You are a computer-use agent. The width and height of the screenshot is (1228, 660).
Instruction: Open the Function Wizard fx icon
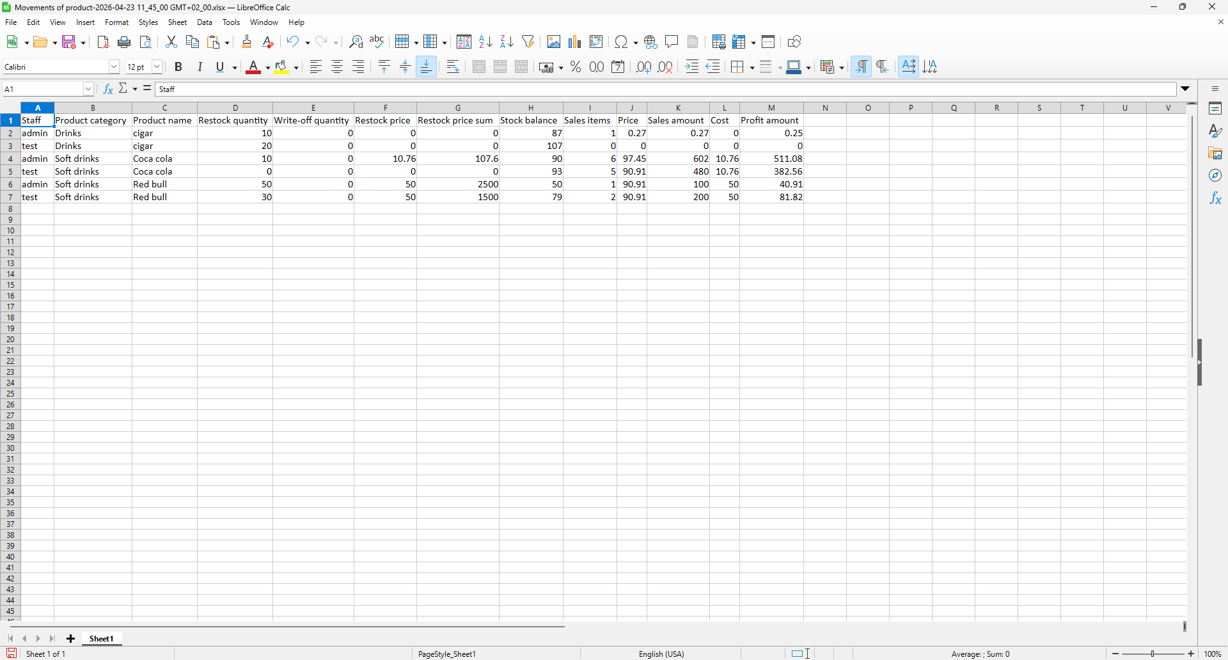108,89
